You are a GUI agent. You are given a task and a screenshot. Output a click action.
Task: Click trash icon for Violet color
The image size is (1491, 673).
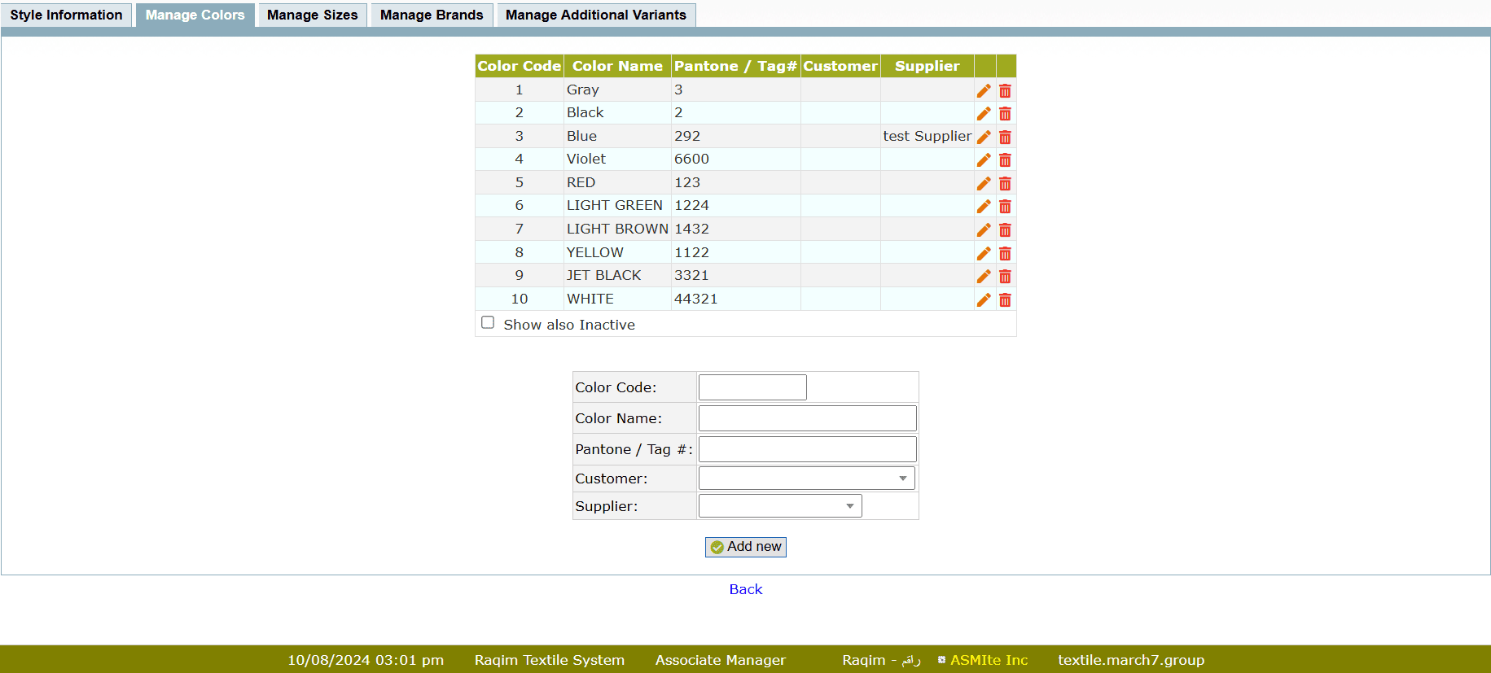tap(1005, 160)
